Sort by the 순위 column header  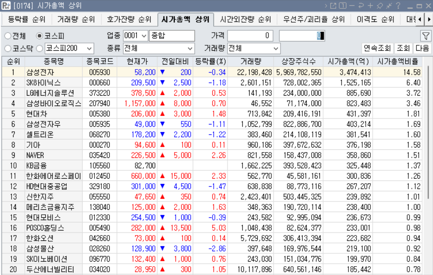click(x=13, y=61)
